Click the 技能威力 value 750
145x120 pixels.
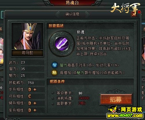[31, 83]
